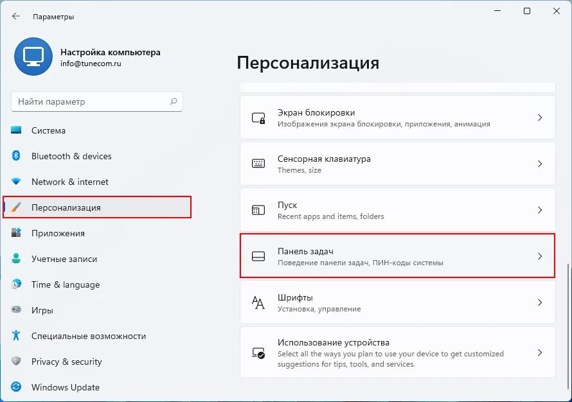Select Персонализация in the sidebar

(96, 207)
